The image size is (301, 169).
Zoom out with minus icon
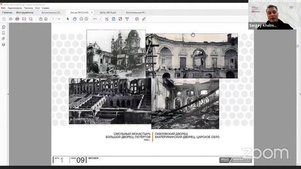[81, 19]
